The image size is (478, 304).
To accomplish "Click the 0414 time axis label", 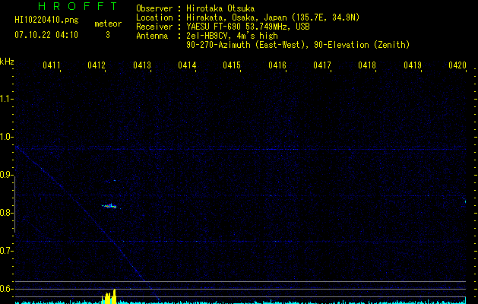I will [187, 65].
